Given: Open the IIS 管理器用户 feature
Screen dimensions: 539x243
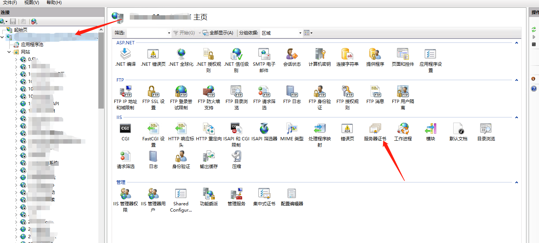Looking at the screenshot, I should pyautogui.click(x=153, y=200).
